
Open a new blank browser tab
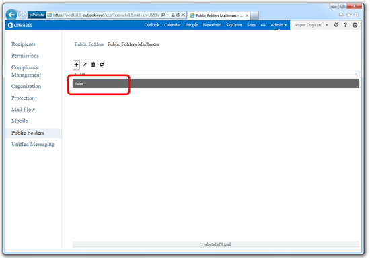click(x=254, y=15)
